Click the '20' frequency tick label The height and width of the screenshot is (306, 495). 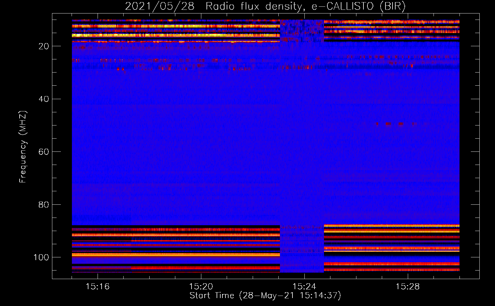(44, 46)
